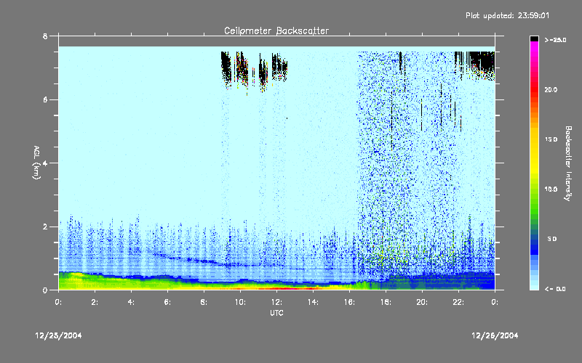Click the x-axis tick label '20:'
Screen dimensions: 582x363
[423, 302]
